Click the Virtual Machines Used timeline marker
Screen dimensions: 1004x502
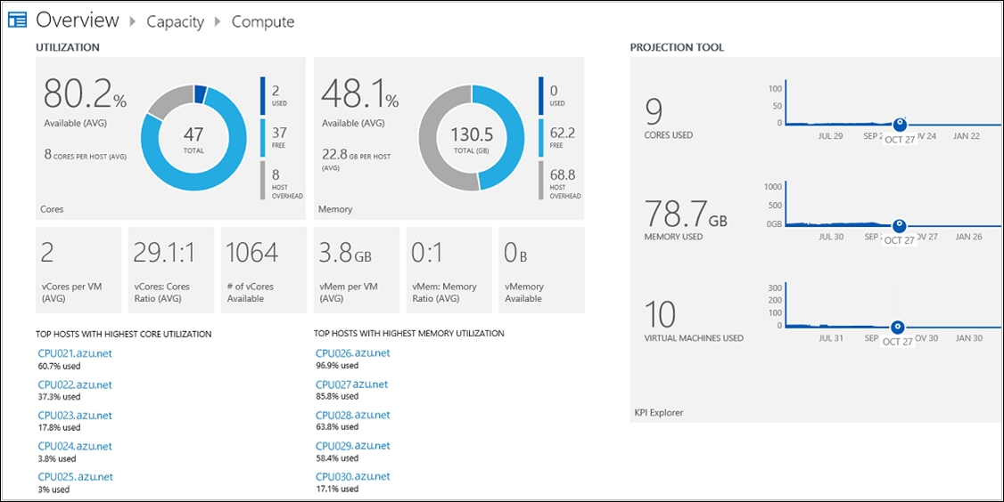click(898, 327)
